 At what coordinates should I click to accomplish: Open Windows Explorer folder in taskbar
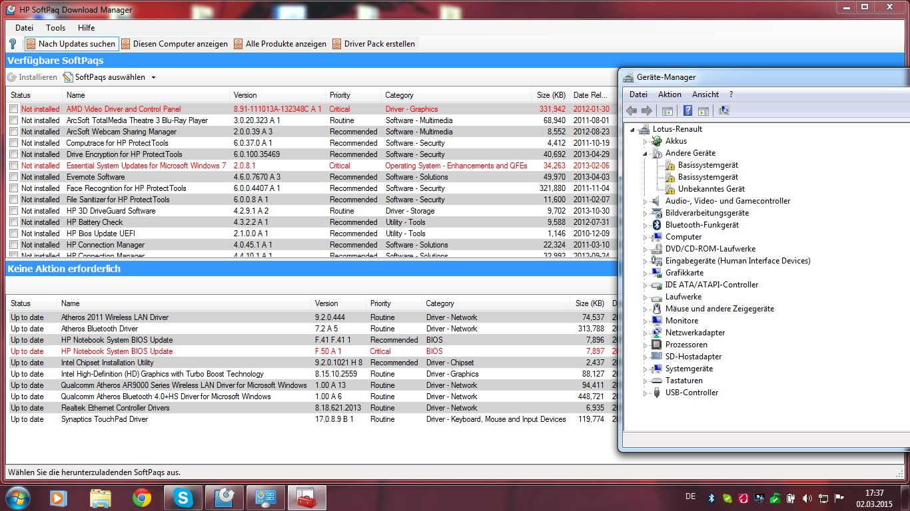coord(100,497)
